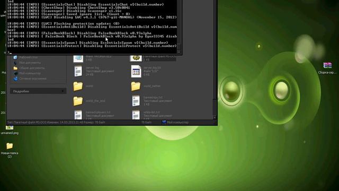Click the Flushing protection updates console line

(63, 23)
